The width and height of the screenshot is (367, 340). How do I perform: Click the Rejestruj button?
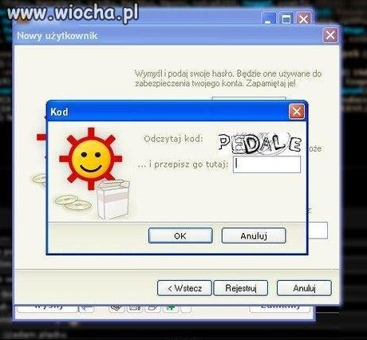241,288
